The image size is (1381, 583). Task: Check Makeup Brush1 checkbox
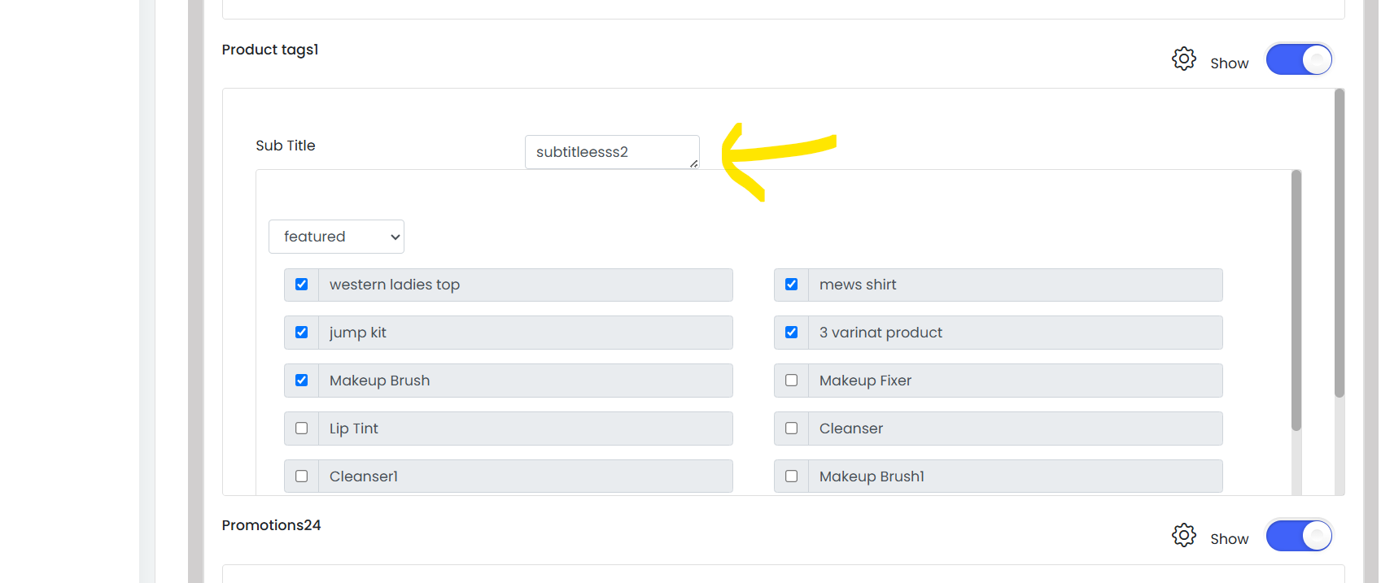pos(791,476)
